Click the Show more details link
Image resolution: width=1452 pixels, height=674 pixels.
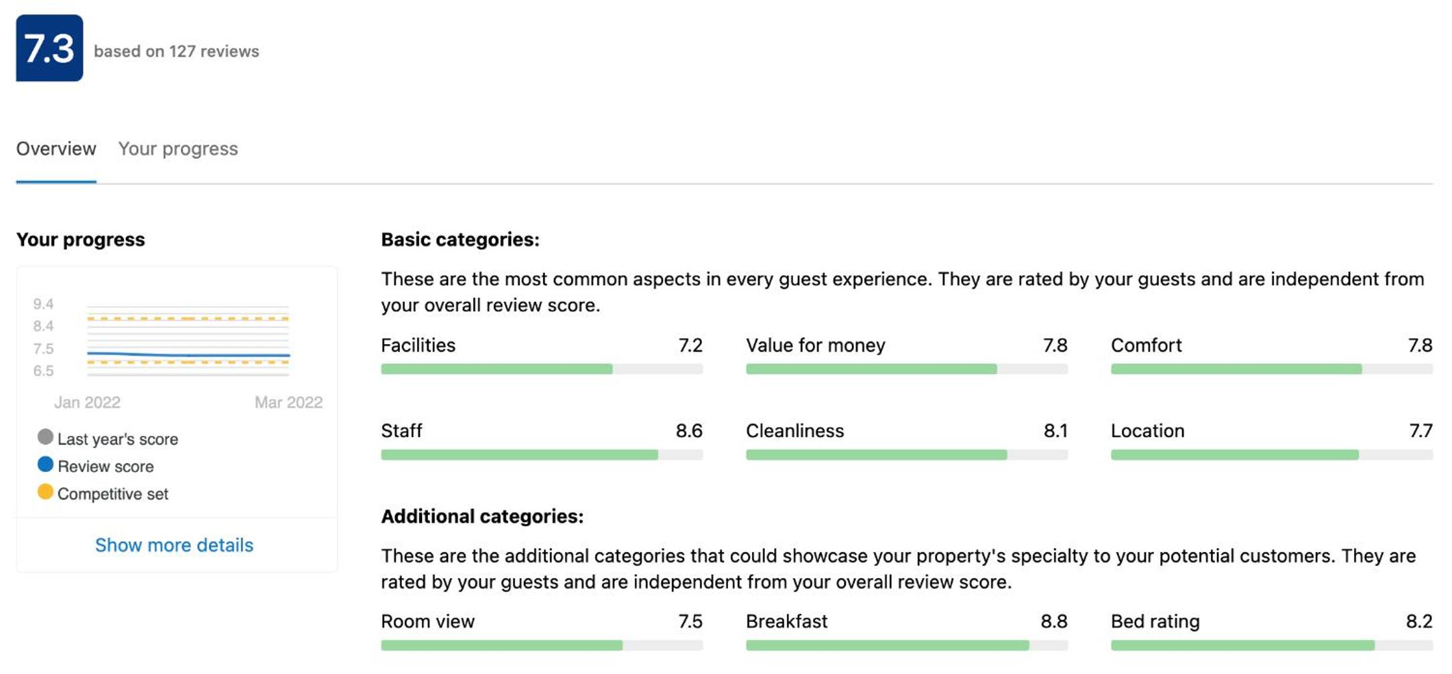click(174, 545)
